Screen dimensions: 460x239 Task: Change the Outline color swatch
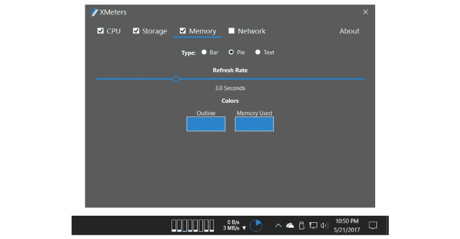206,124
